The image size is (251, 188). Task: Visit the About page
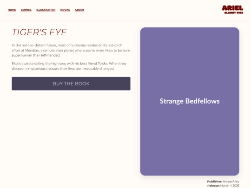coord(79,10)
